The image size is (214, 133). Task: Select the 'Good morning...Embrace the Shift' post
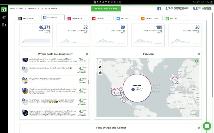click(54, 70)
